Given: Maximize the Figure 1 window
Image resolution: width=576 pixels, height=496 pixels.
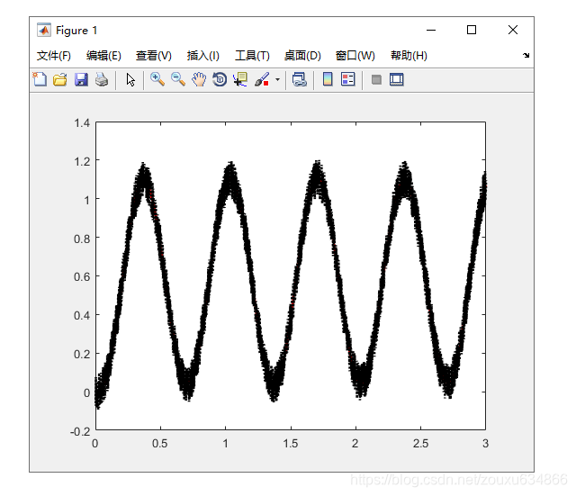Looking at the screenshot, I should pos(472,30).
